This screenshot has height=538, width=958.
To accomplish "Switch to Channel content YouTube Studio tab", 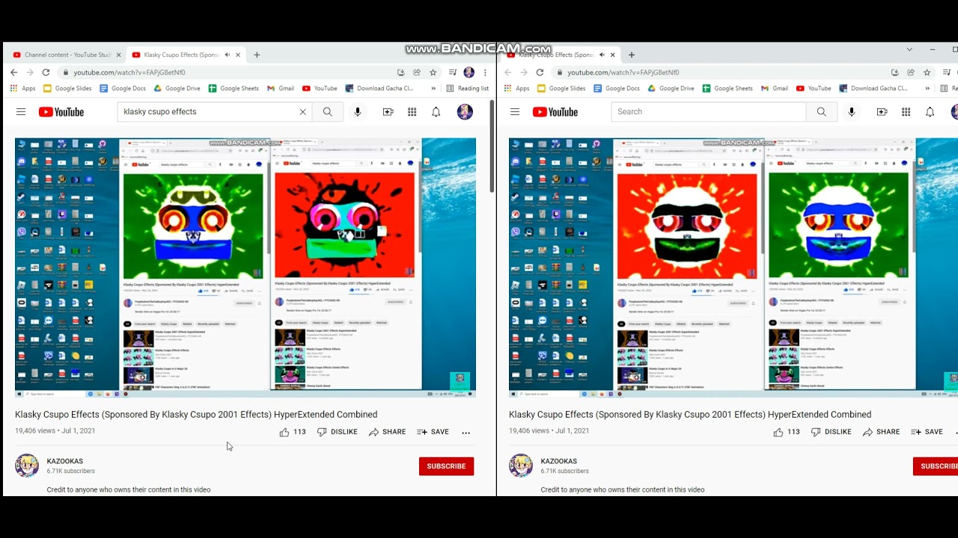I will [66, 55].
